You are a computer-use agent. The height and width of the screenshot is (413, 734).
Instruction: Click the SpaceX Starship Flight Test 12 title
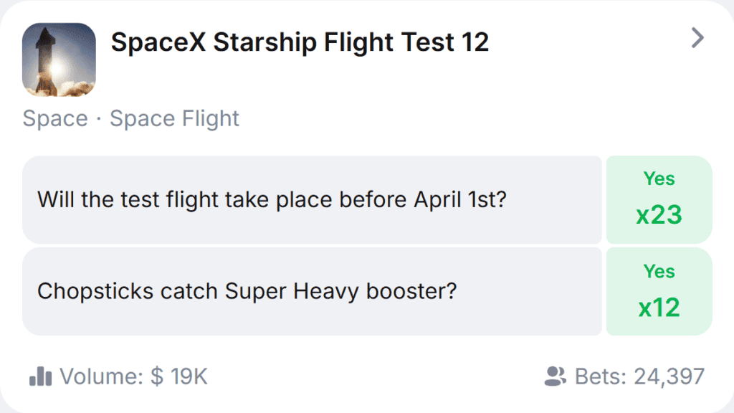[300, 43]
